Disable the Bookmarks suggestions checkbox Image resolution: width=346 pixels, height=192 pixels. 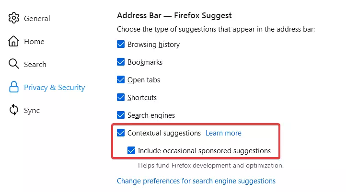(x=121, y=62)
